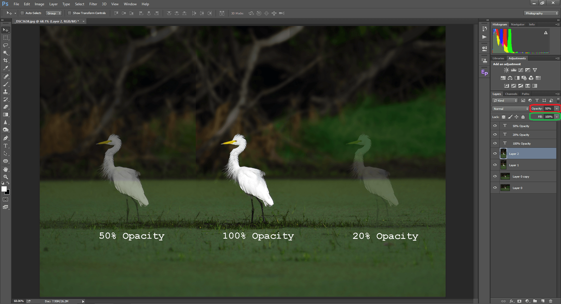
Task: Hide Layer 2 using its eye icon
Action: point(495,153)
